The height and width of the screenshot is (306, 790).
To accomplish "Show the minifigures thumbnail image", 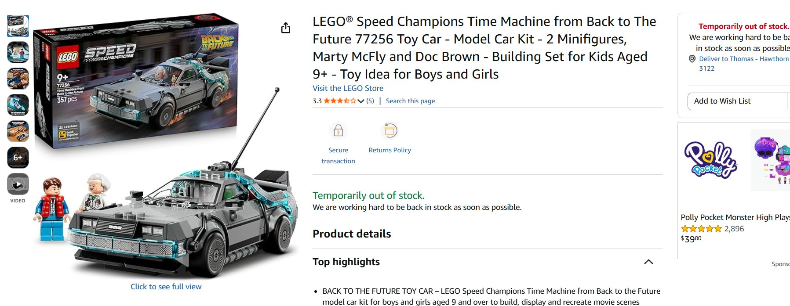I will click(18, 52).
